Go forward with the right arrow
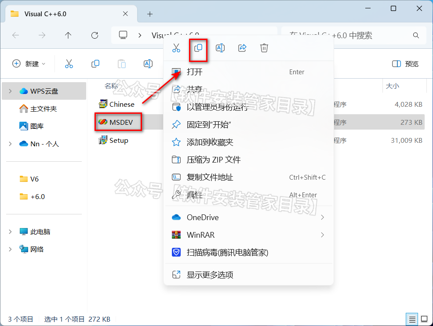Viewport: 433px width, 326px height. click(x=42, y=35)
